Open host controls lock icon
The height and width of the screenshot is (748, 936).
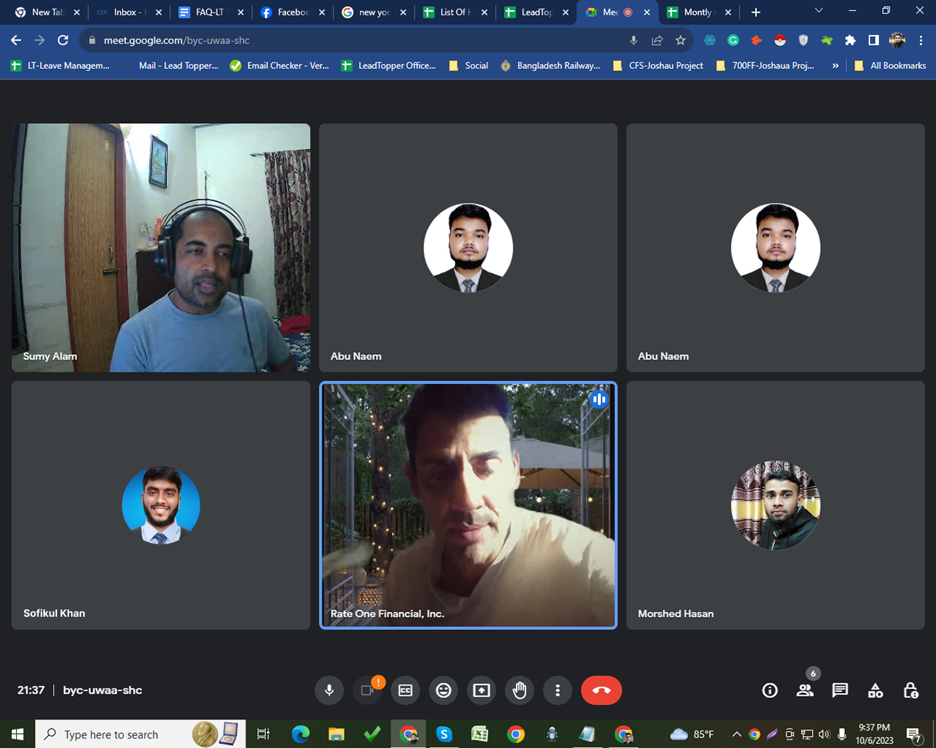click(x=911, y=690)
